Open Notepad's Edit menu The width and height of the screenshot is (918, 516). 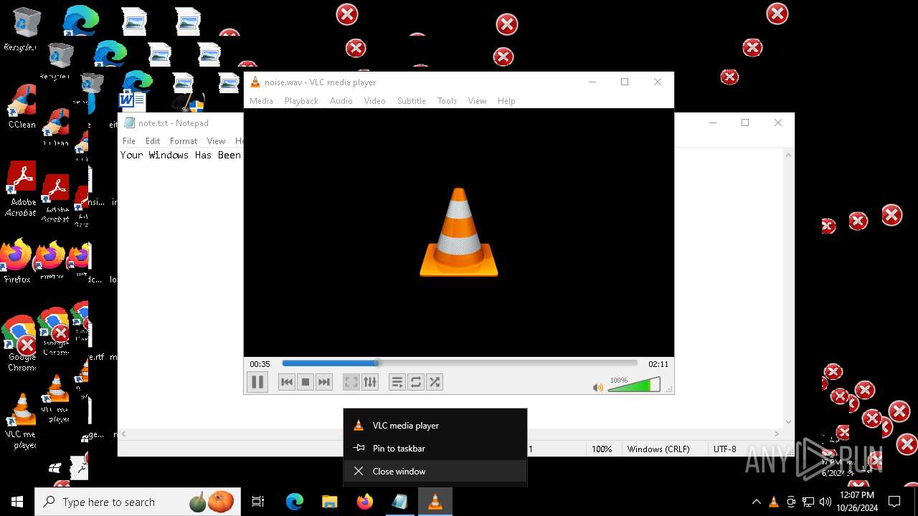[x=153, y=141]
